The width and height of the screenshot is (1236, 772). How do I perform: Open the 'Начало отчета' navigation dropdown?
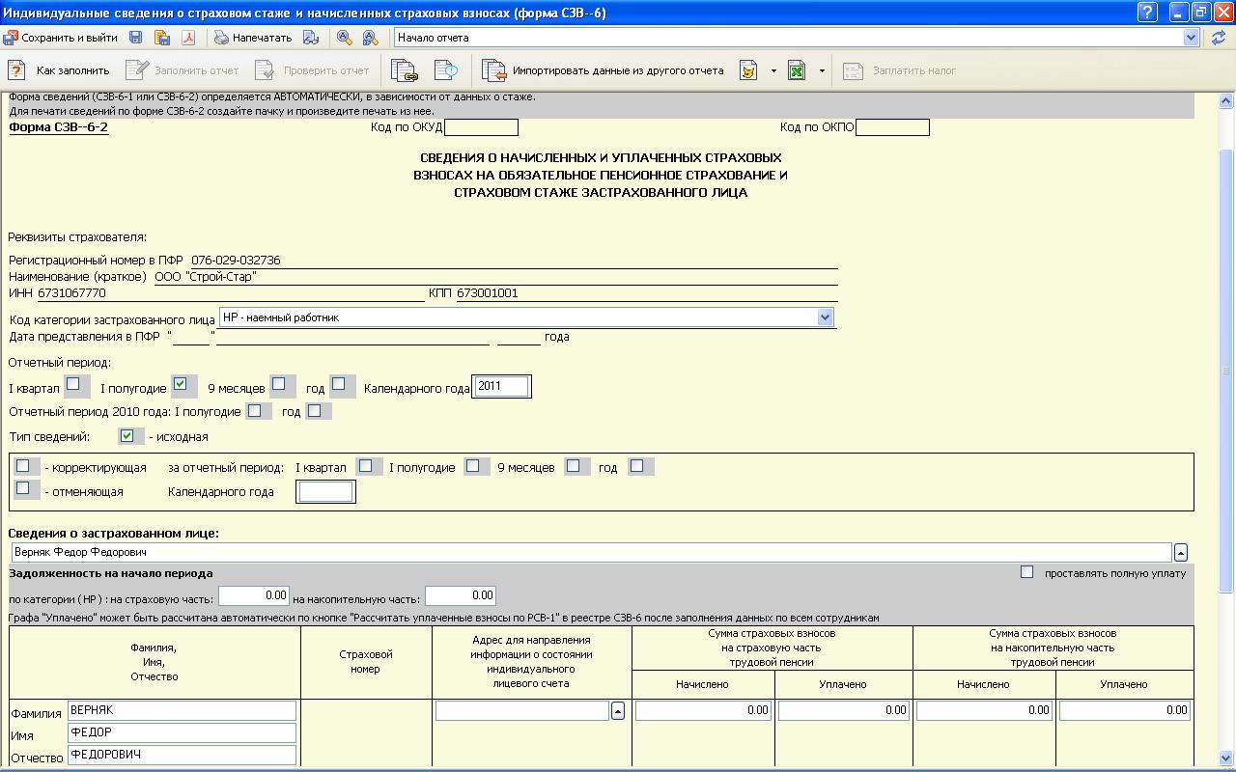point(1191,38)
